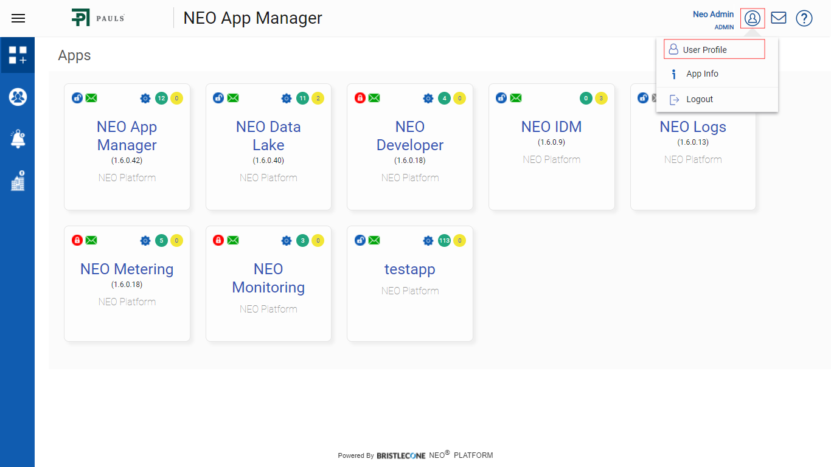Image resolution: width=831 pixels, height=467 pixels.
Task: Toggle red lock icon on NEO Monitoring card
Action: click(218, 240)
